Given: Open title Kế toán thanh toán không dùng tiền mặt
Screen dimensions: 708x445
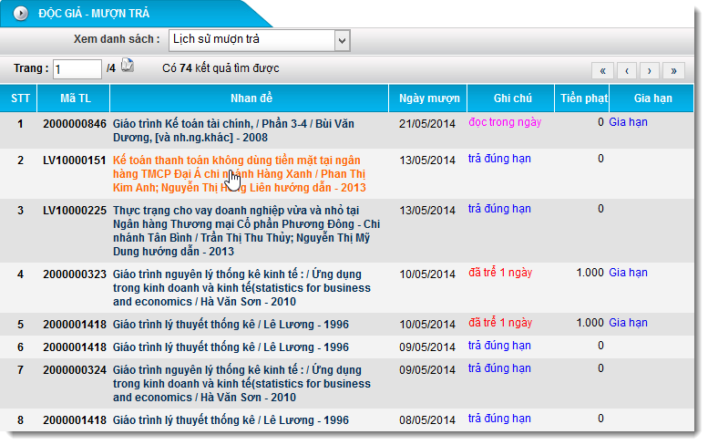Looking at the screenshot, I should click(240, 174).
